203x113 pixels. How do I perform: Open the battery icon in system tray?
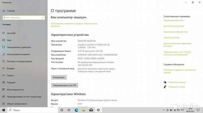click(x=171, y=110)
